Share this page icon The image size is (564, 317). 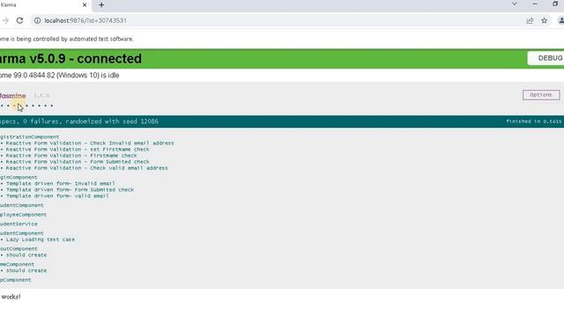(x=530, y=21)
